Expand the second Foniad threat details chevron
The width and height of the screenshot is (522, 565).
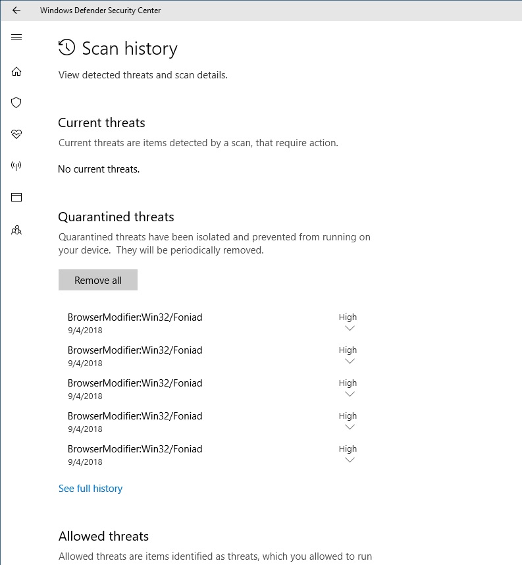click(350, 361)
